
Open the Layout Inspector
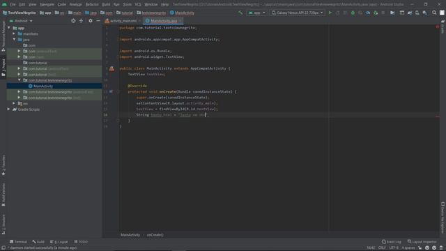click(x=422, y=242)
